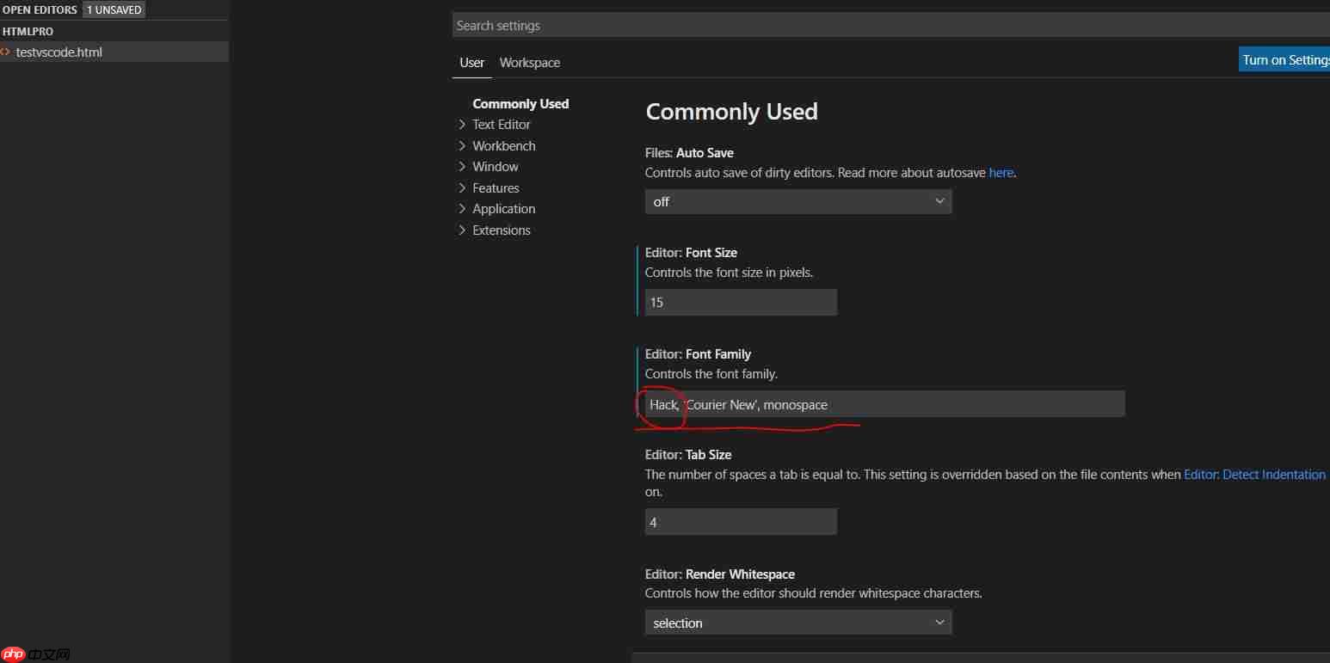Click 'Controls the font size in pixels.' description
The image size is (1330, 663).
729,273
